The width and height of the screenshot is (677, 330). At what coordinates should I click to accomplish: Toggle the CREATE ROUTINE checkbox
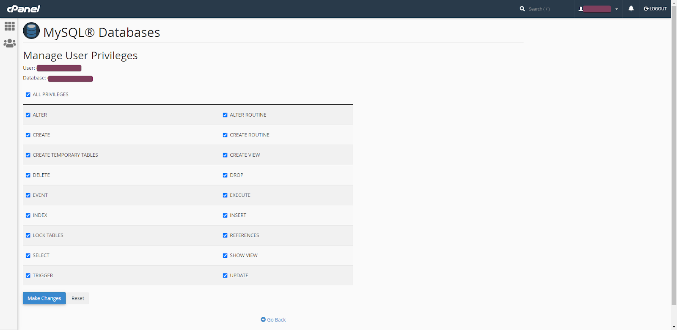[225, 135]
